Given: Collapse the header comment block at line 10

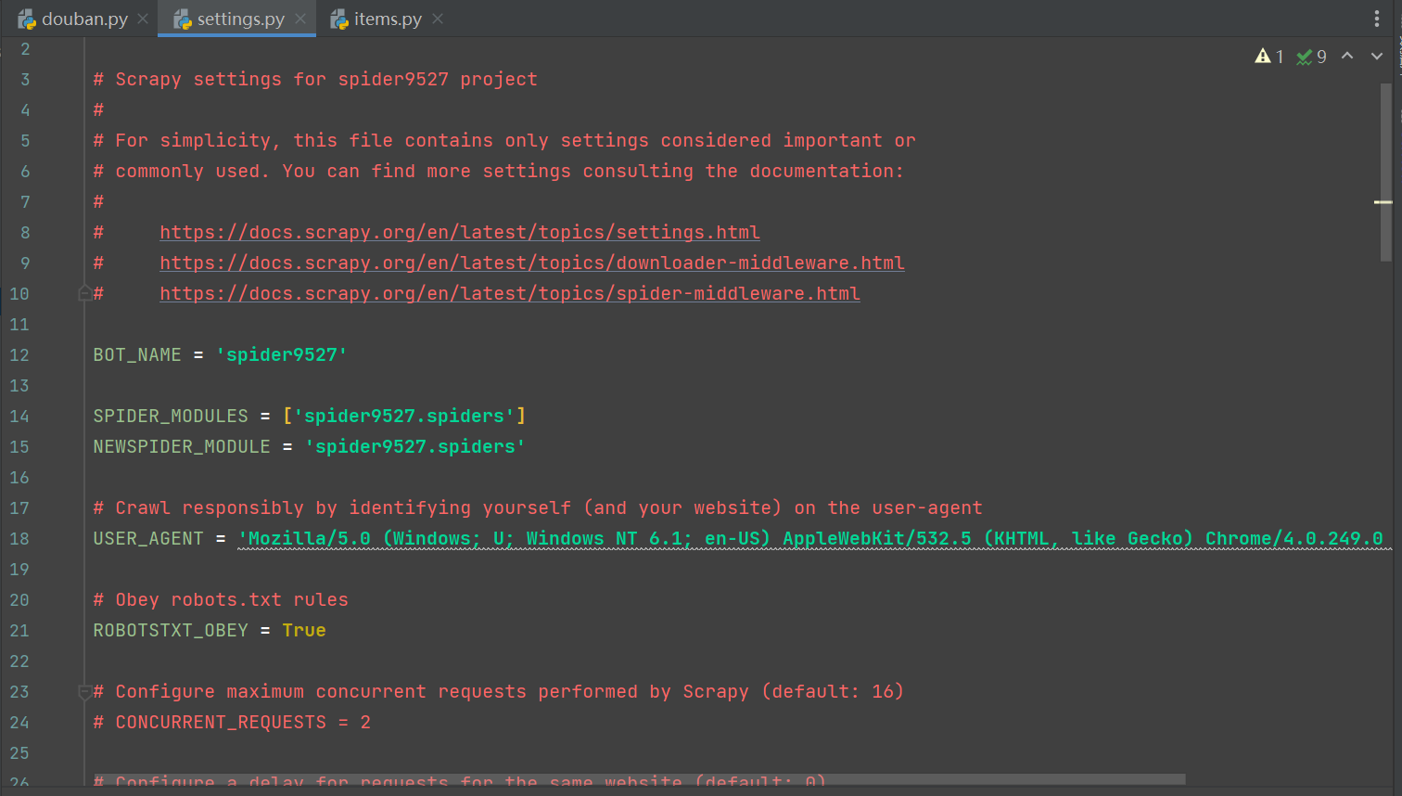Looking at the screenshot, I should 84,293.
